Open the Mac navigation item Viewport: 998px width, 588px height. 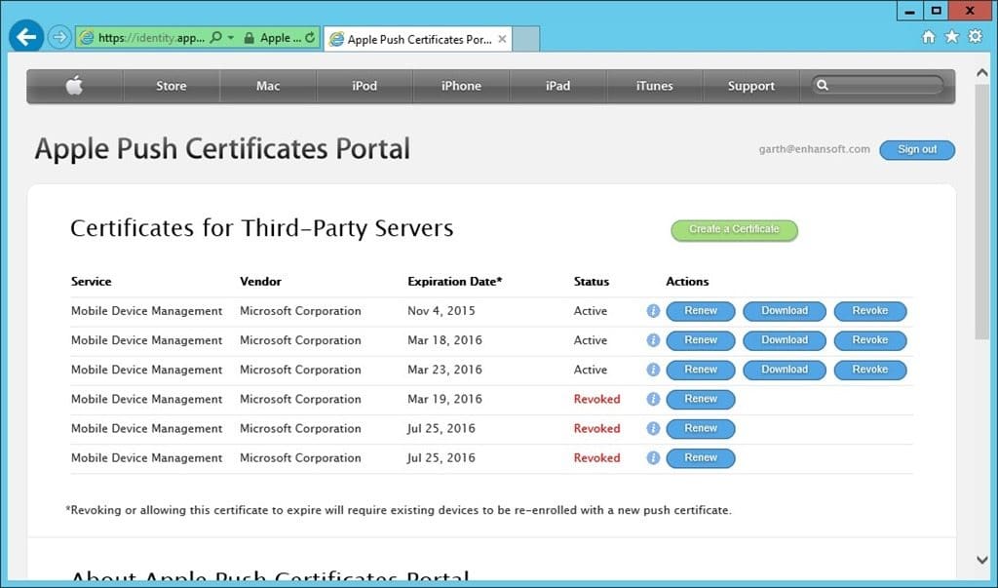268,86
